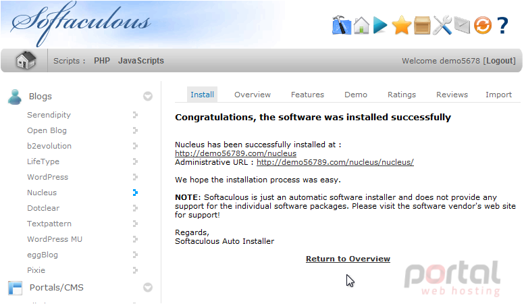Click the Portals/CMS category icon
The width and height of the screenshot is (524, 304).
(15, 288)
